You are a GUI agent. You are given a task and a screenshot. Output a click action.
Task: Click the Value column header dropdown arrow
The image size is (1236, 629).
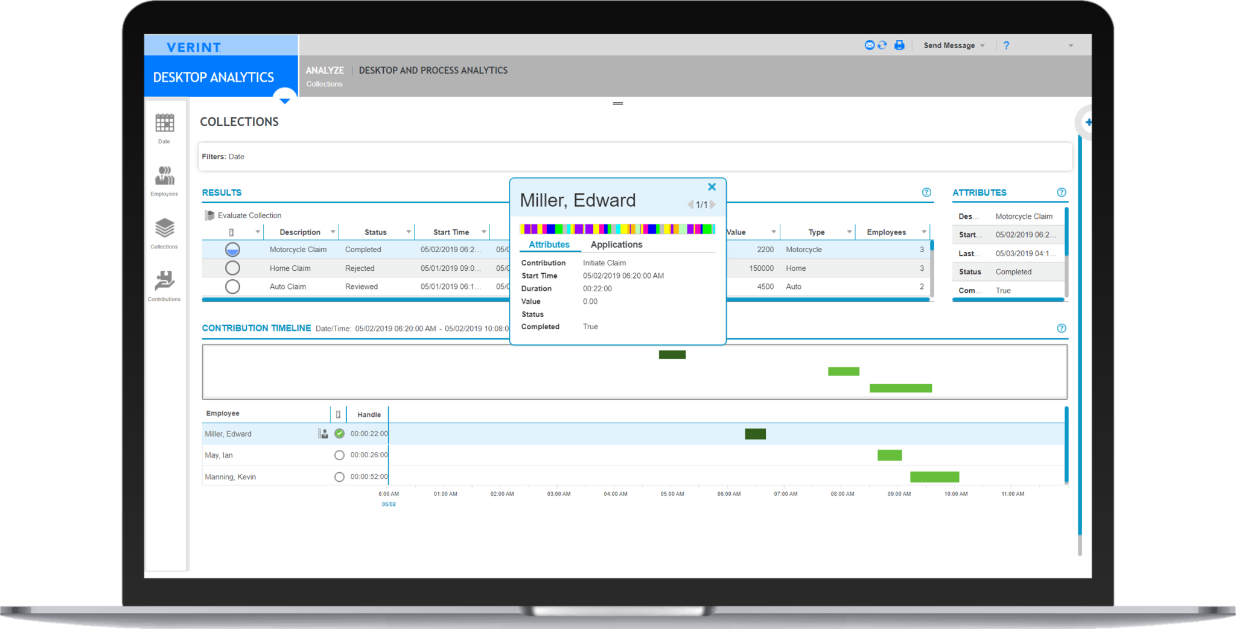[773, 232]
